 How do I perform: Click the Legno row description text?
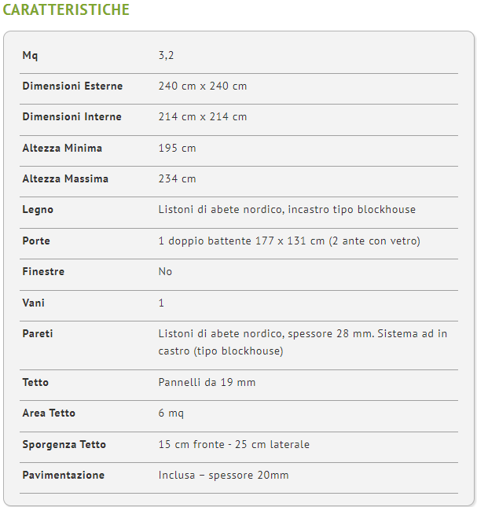pyautogui.click(x=287, y=210)
